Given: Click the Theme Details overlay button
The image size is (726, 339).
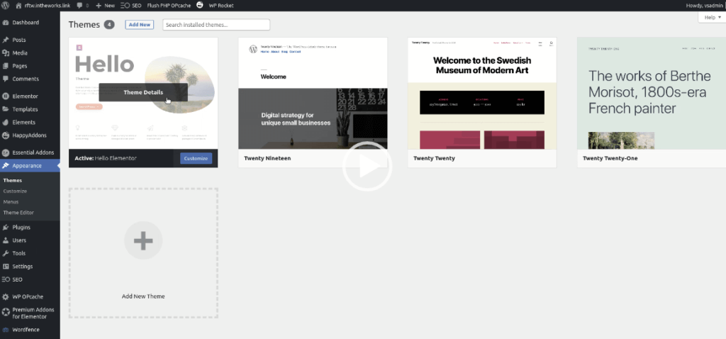Looking at the screenshot, I should pyautogui.click(x=143, y=92).
